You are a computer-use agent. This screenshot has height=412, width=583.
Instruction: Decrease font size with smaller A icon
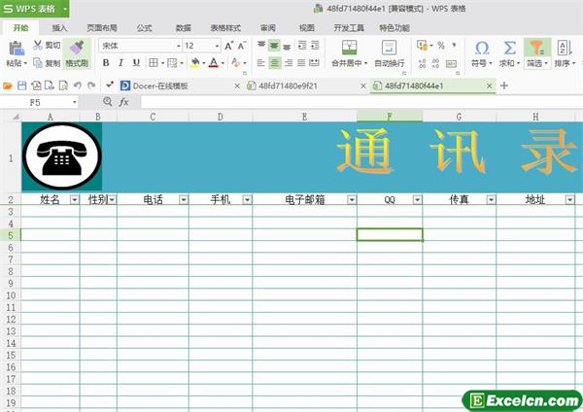tap(242, 46)
